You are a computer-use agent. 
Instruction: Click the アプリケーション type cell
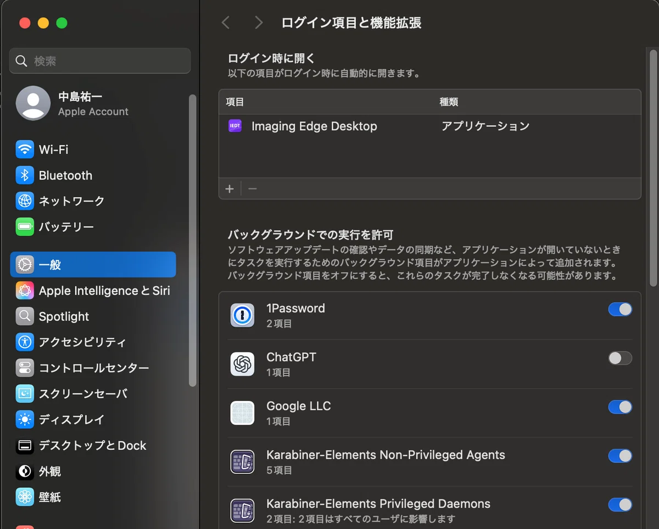[x=485, y=126]
